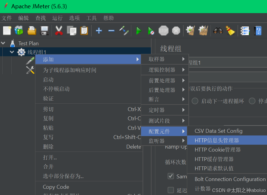The width and height of the screenshot is (267, 195).
Task: Choose 为子线程添加响应时间
Action: click(88, 70)
